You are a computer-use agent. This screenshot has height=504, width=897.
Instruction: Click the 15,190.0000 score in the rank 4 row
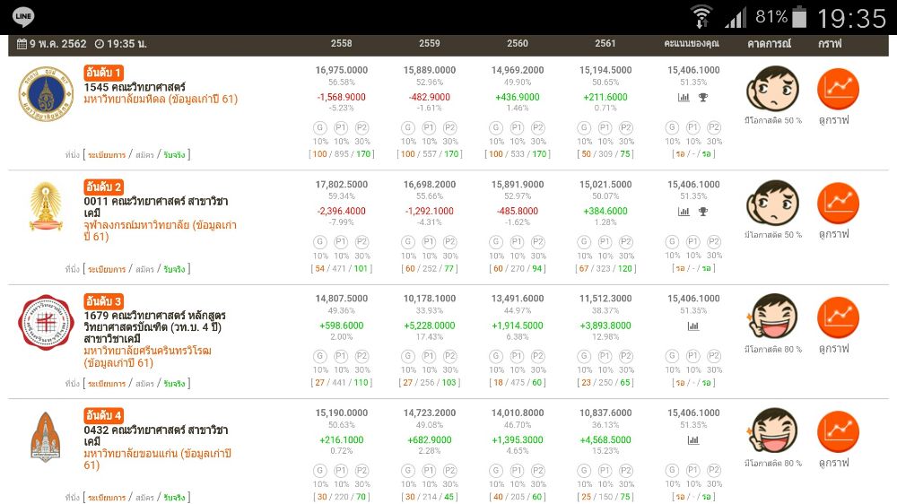(342, 413)
